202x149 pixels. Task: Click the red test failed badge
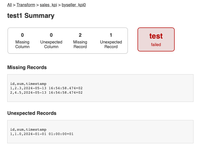click(156, 39)
